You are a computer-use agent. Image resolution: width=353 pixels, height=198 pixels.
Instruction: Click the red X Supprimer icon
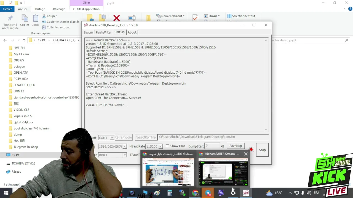pos(116,18)
